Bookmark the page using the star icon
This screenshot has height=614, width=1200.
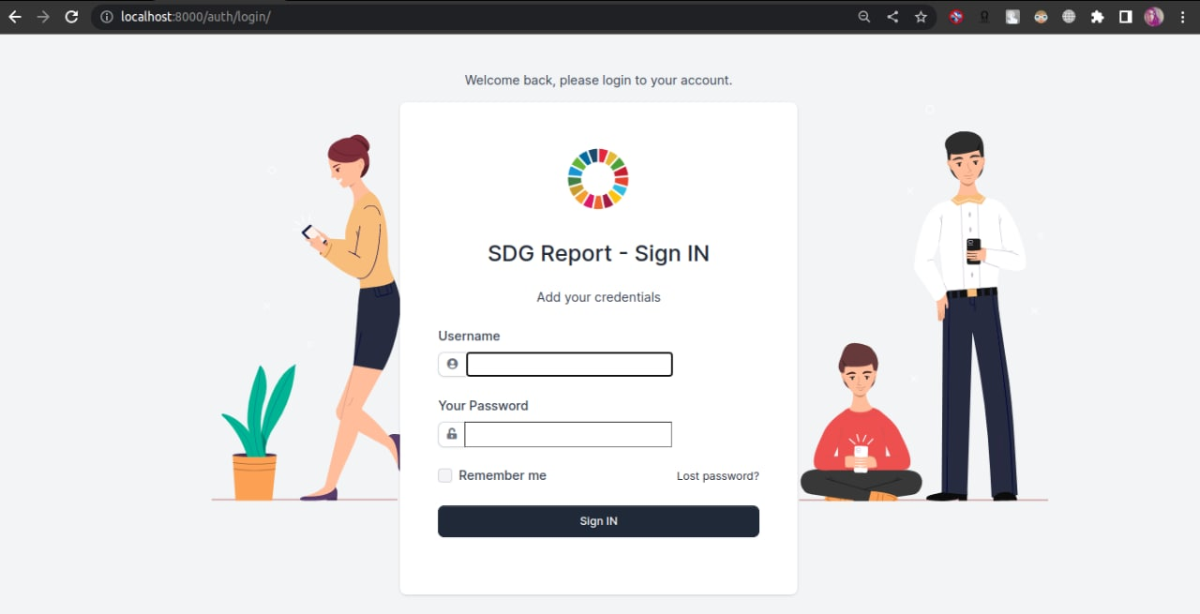920,16
